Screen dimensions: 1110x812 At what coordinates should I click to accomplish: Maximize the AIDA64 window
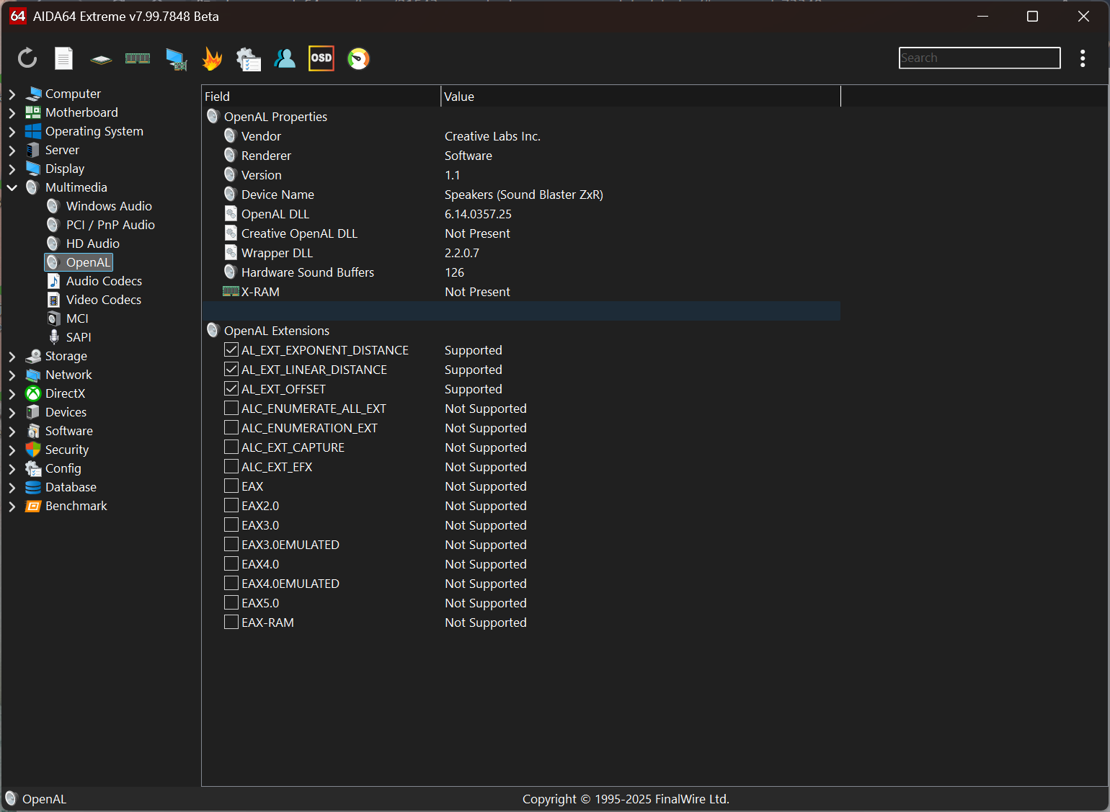tap(1032, 16)
